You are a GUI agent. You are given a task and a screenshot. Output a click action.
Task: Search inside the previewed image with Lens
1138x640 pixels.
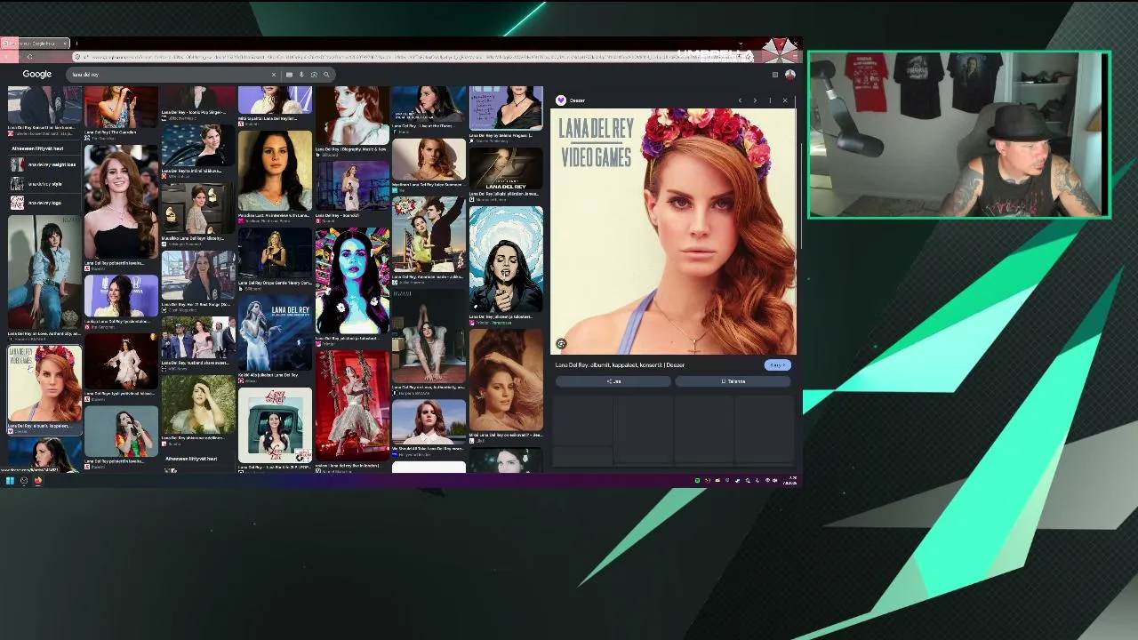point(561,344)
